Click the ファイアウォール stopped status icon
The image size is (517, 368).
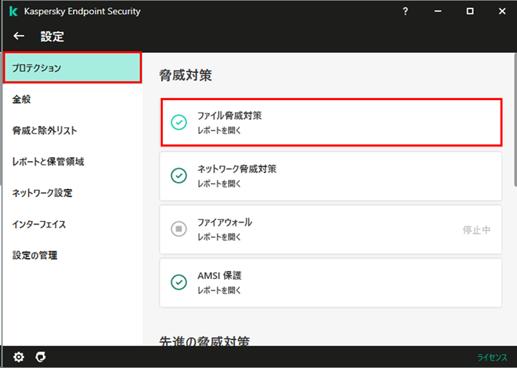179,229
